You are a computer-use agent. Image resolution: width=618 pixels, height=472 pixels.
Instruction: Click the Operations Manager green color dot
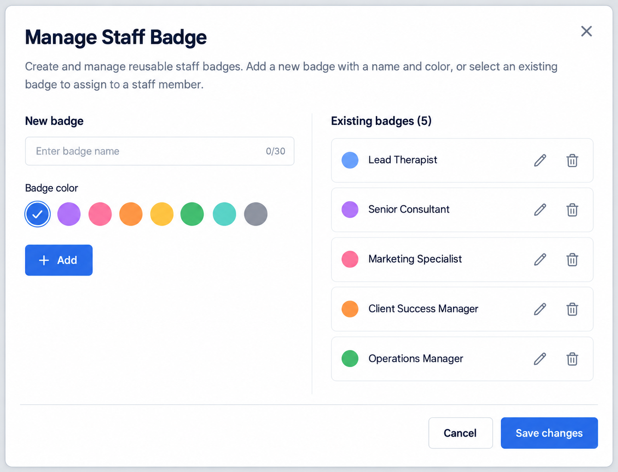coord(350,359)
